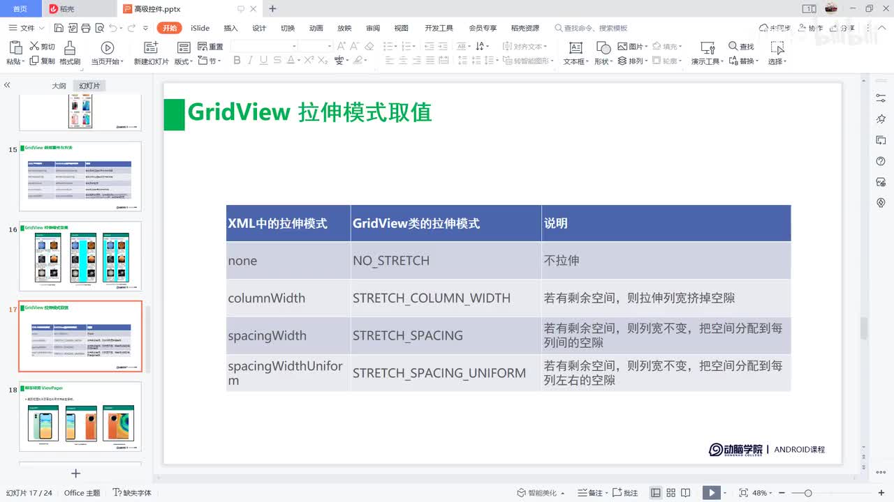Click the Collaborate (协作) button
The image size is (894, 502).
click(x=810, y=28)
